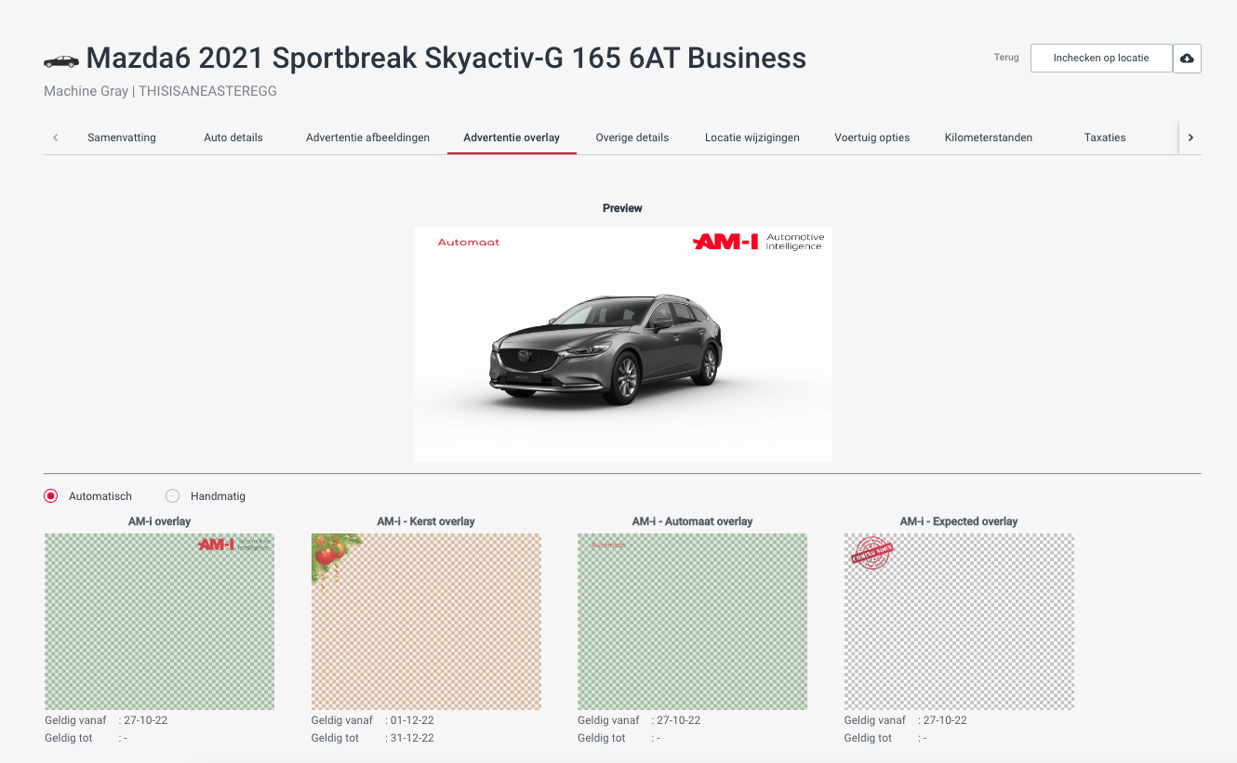
Task: Select the Handmatig radio button
Action: (x=172, y=496)
